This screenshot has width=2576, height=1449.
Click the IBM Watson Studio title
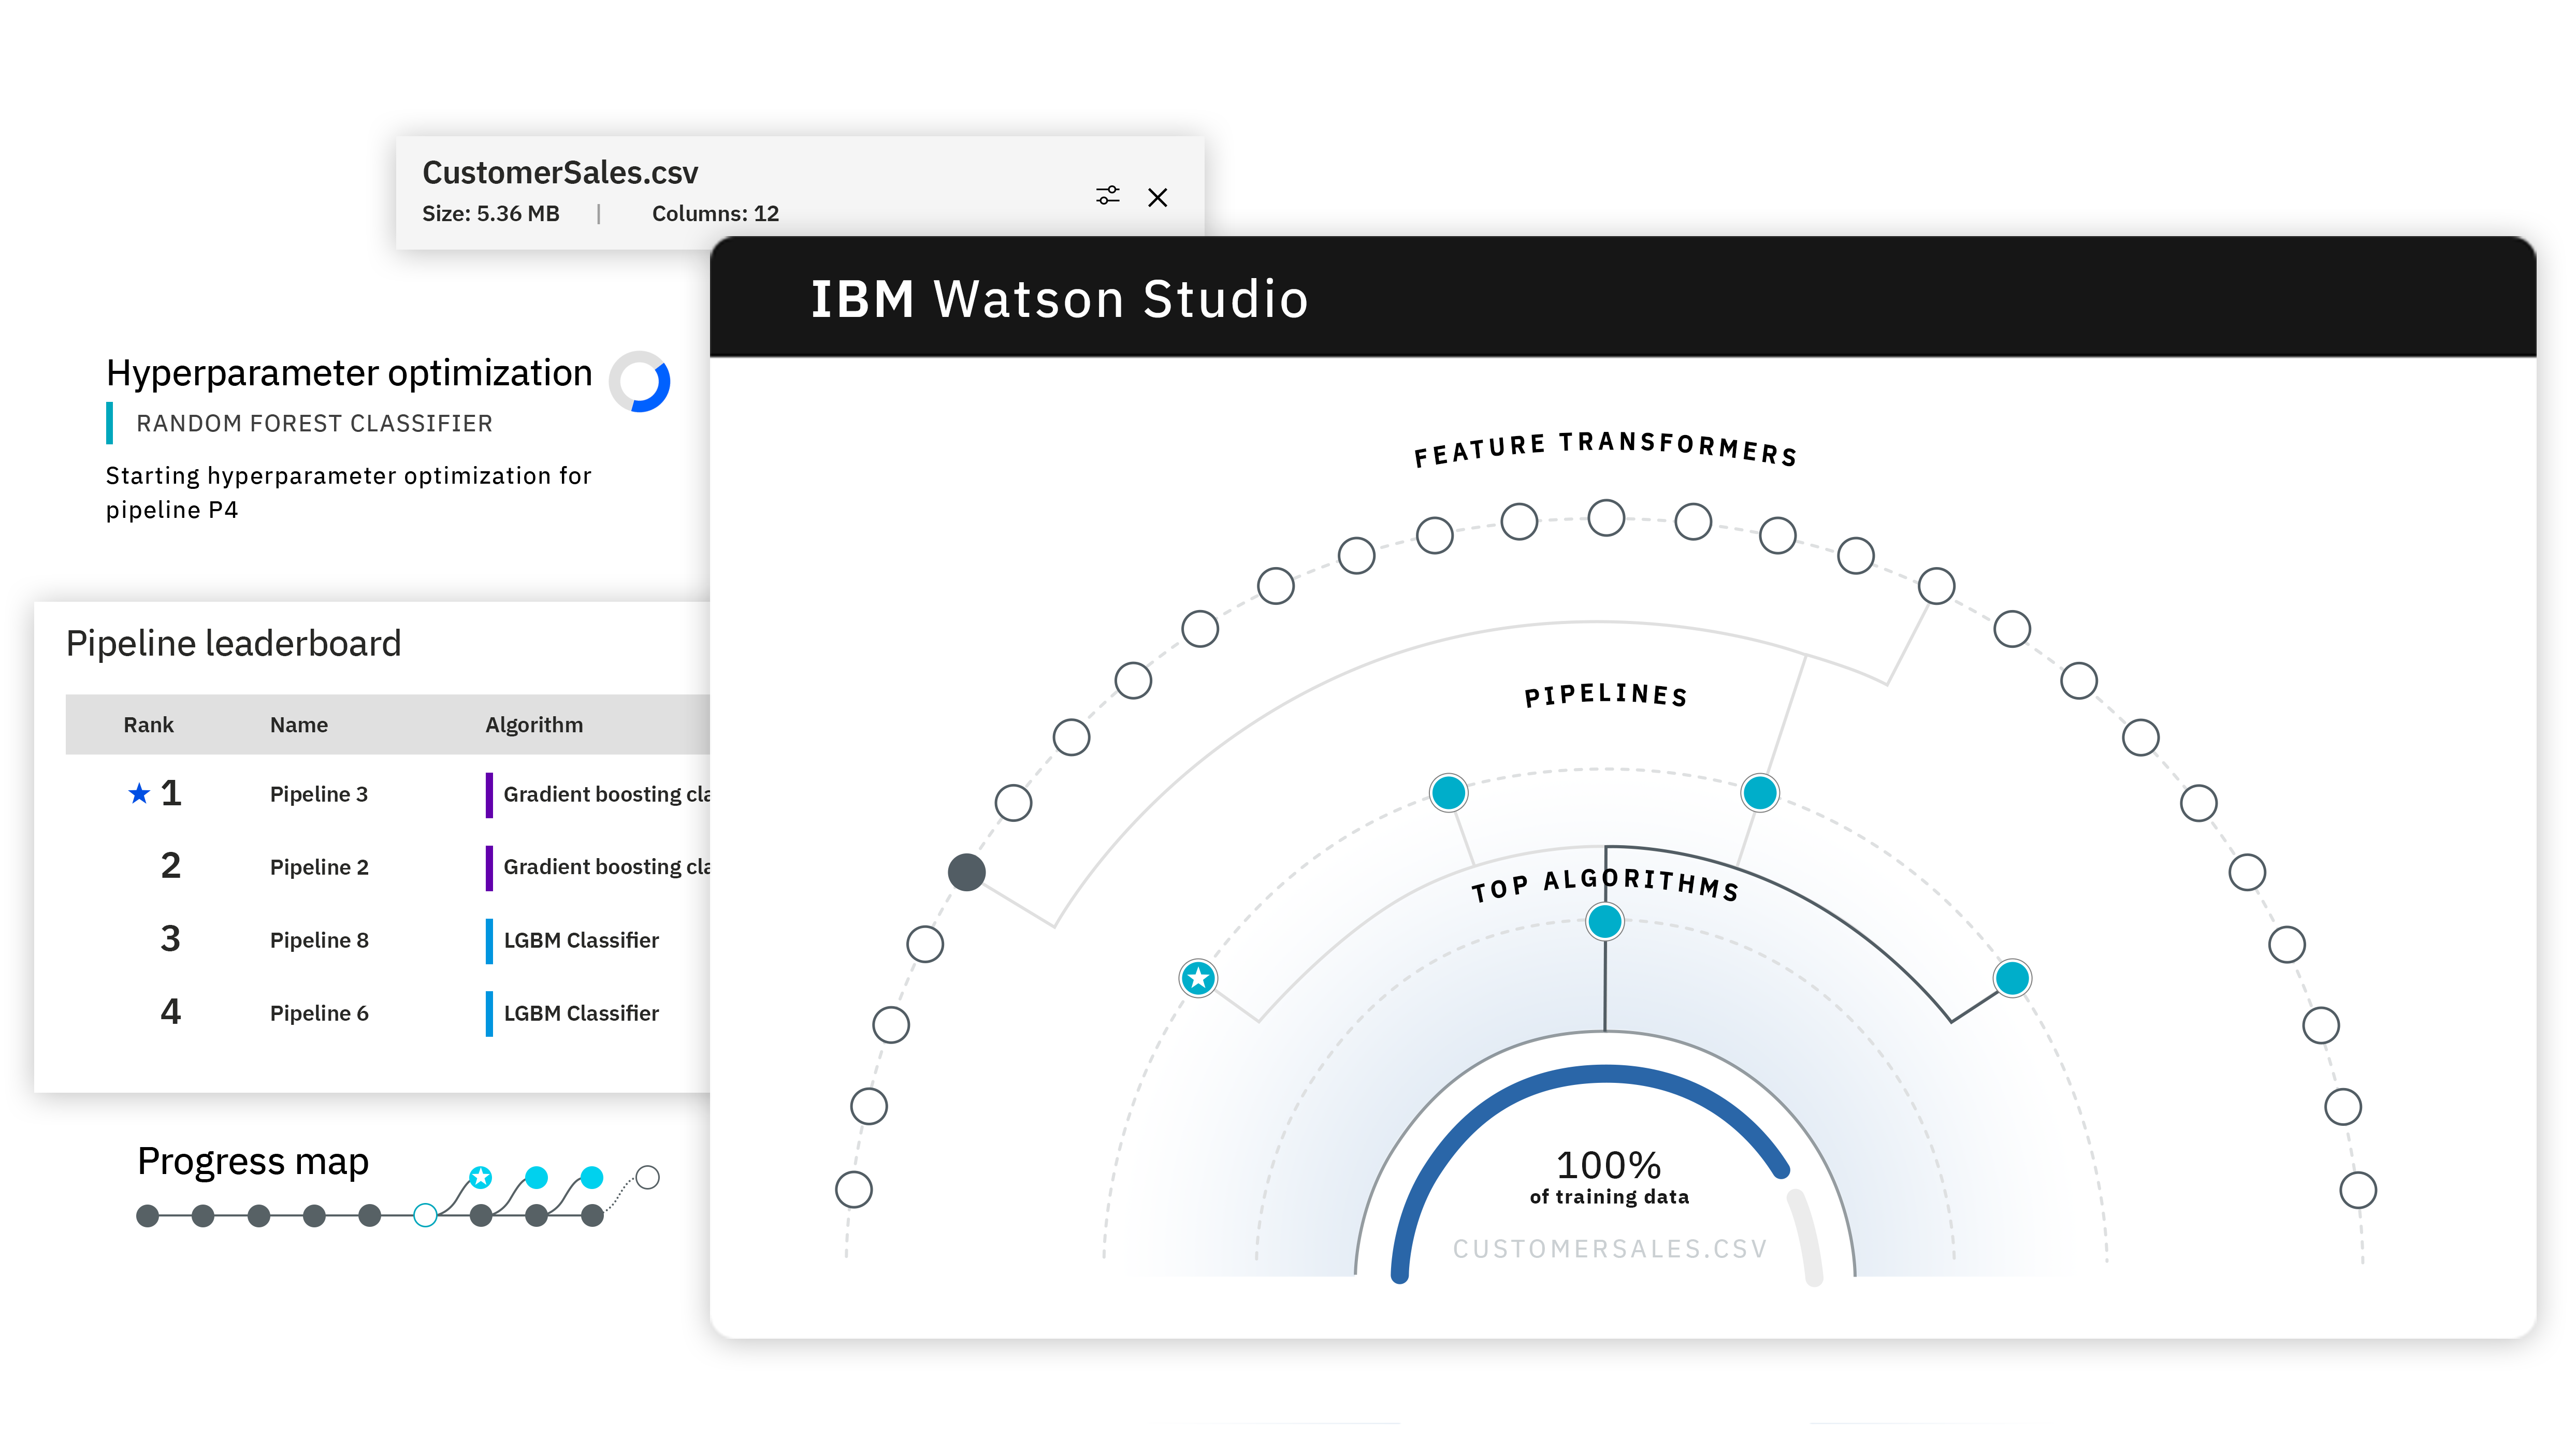(x=1059, y=299)
